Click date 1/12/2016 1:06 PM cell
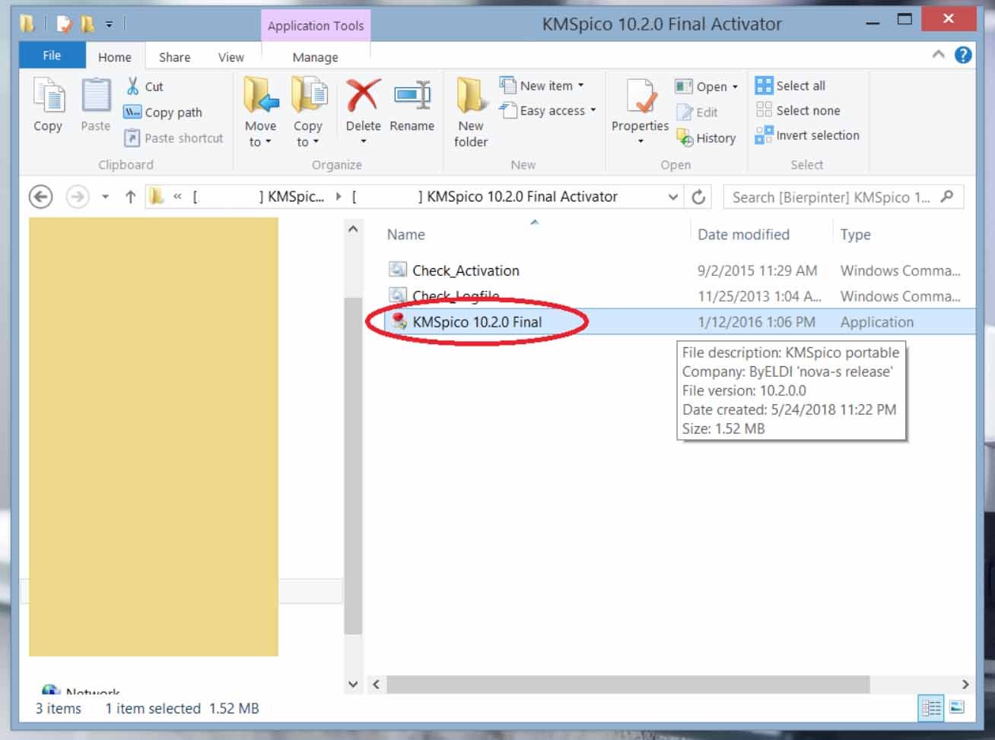This screenshot has height=740, width=995. (756, 321)
